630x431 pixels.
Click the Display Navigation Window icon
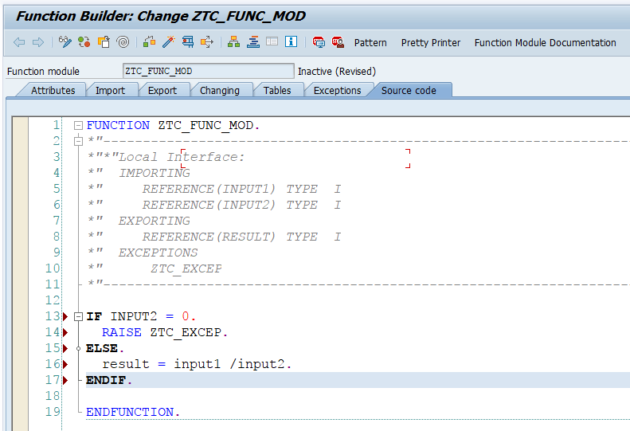[x=252, y=41]
